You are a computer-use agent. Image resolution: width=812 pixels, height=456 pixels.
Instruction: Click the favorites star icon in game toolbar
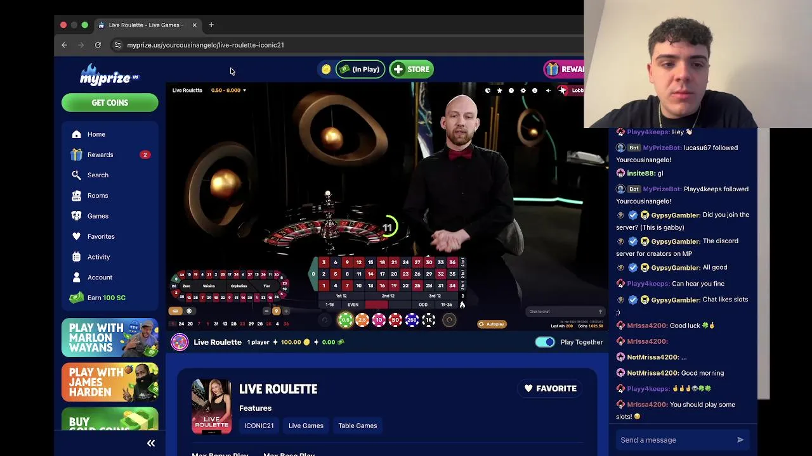coord(499,91)
